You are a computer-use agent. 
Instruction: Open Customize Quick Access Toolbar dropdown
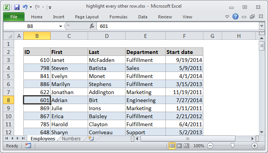(50, 7)
